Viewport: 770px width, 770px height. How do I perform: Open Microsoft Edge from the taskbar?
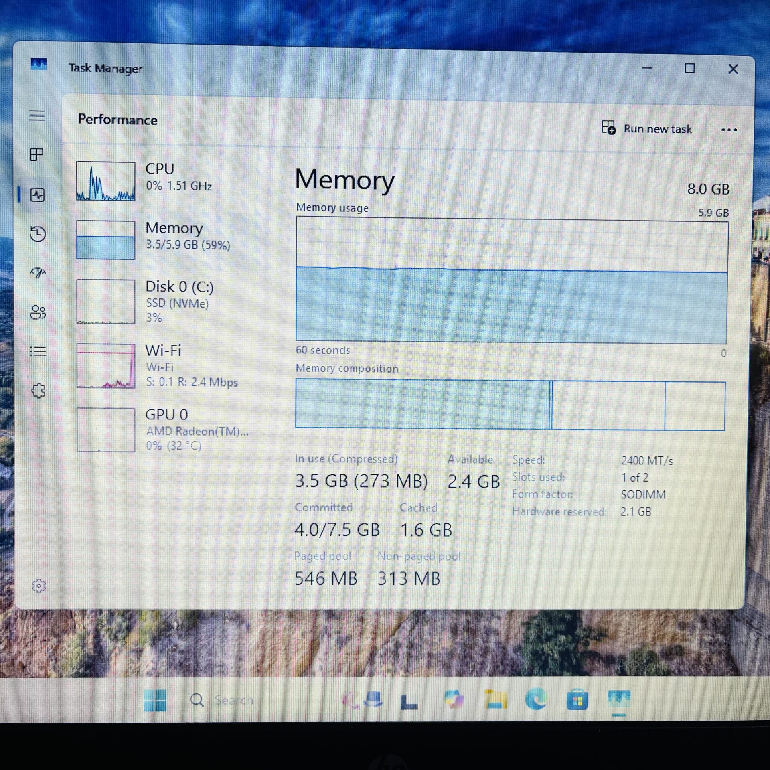click(536, 700)
